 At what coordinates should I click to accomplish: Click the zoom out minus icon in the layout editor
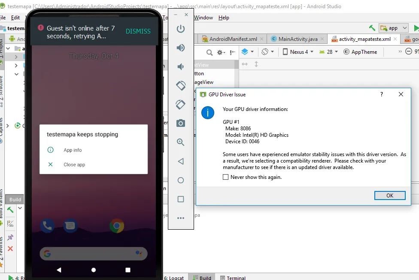point(409,51)
